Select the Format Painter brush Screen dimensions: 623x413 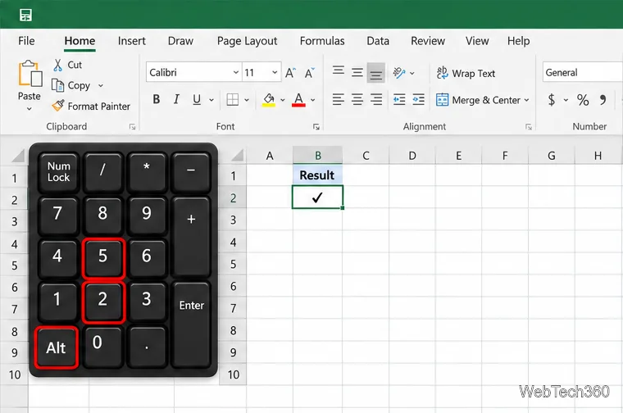(58, 106)
